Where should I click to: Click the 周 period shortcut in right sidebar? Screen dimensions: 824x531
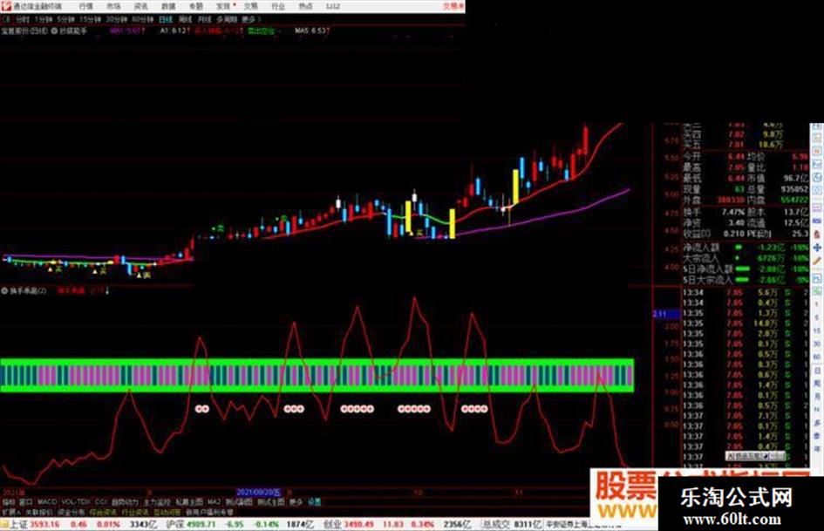click(x=817, y=384)
